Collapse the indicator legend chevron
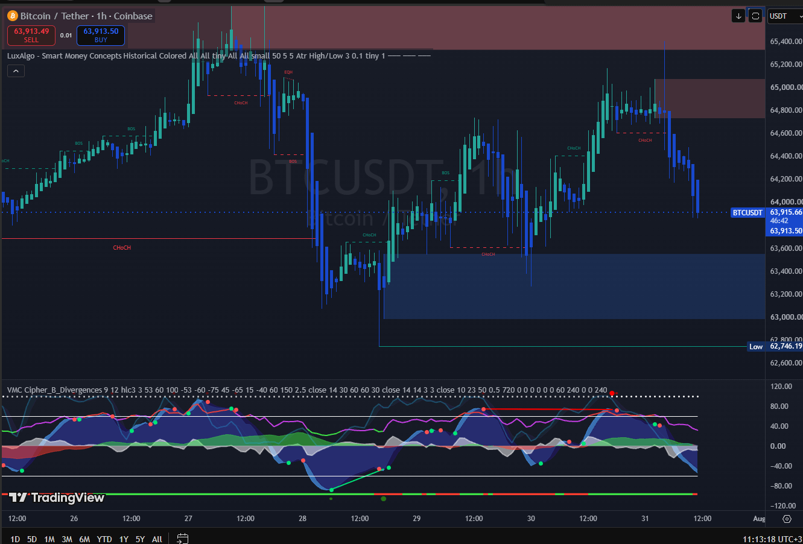The height and width of the screenshot is (544, 803). 16,71
